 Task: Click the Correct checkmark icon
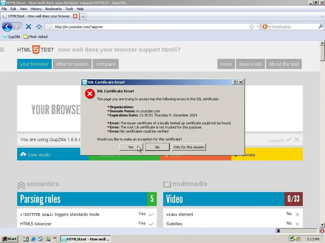click(289, 140)
